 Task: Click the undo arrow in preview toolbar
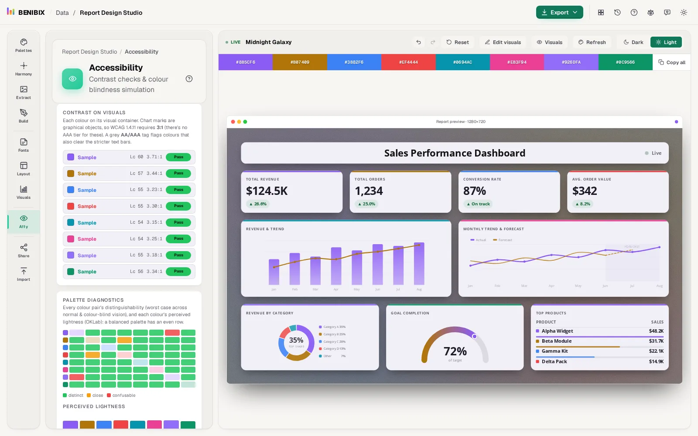[418, 42]
